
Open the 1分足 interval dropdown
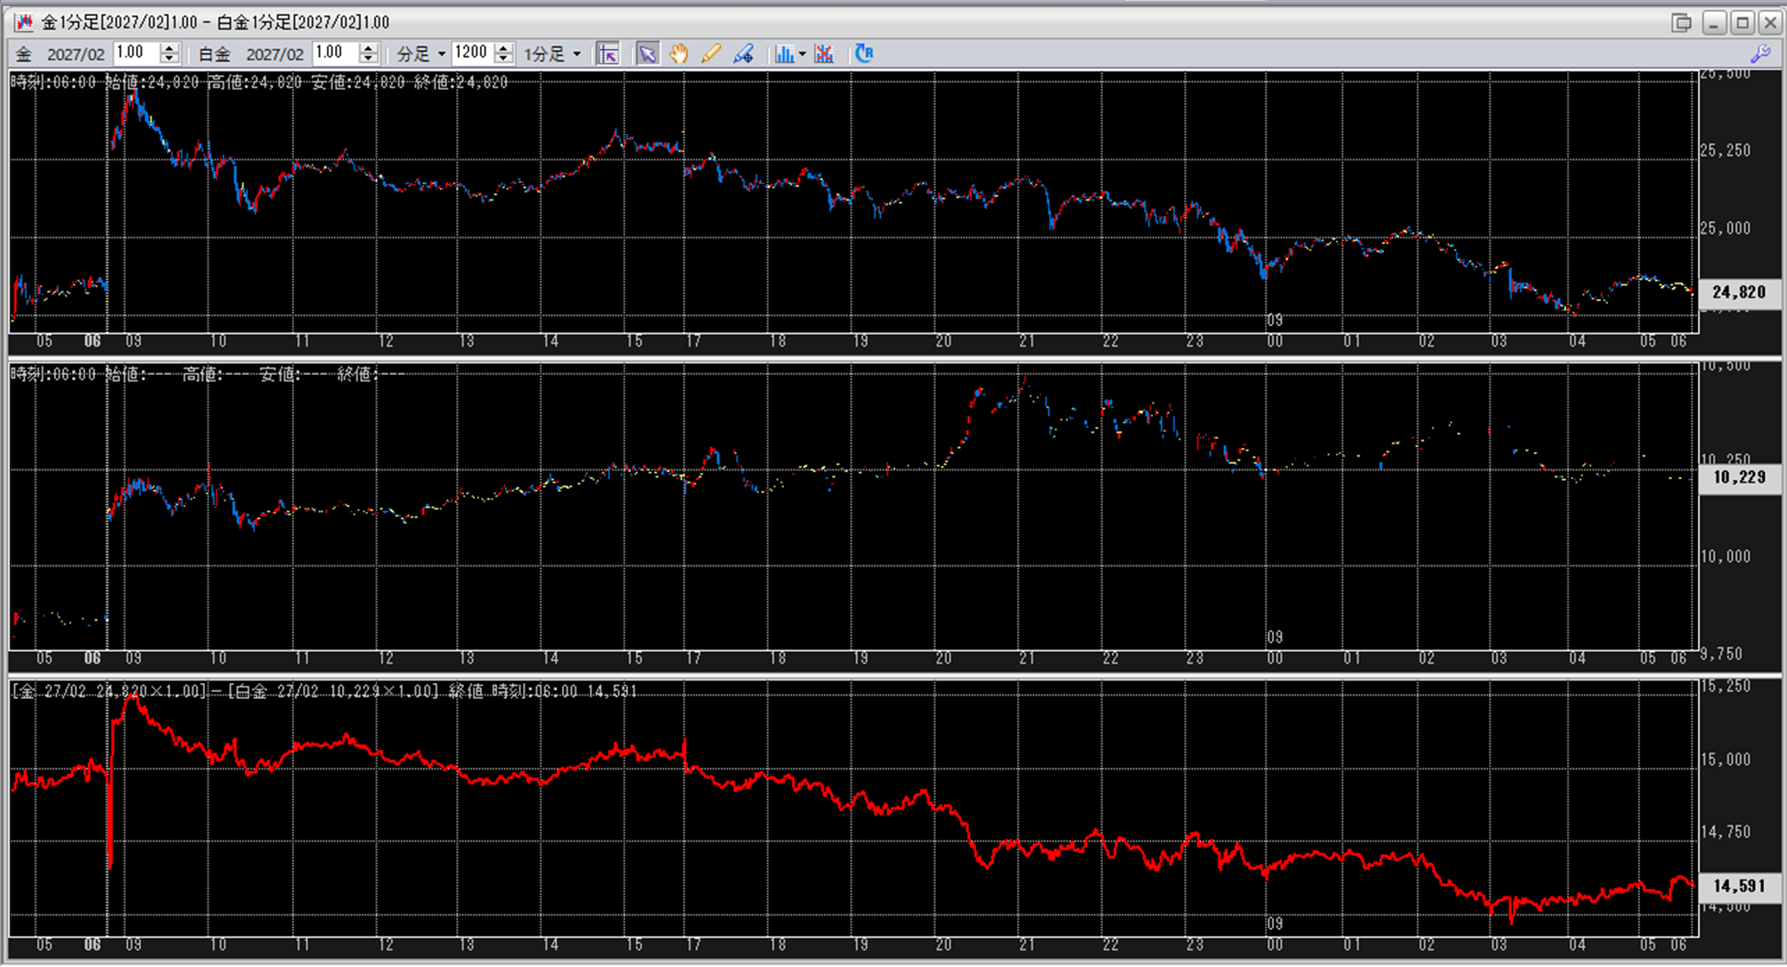[551, 54]
